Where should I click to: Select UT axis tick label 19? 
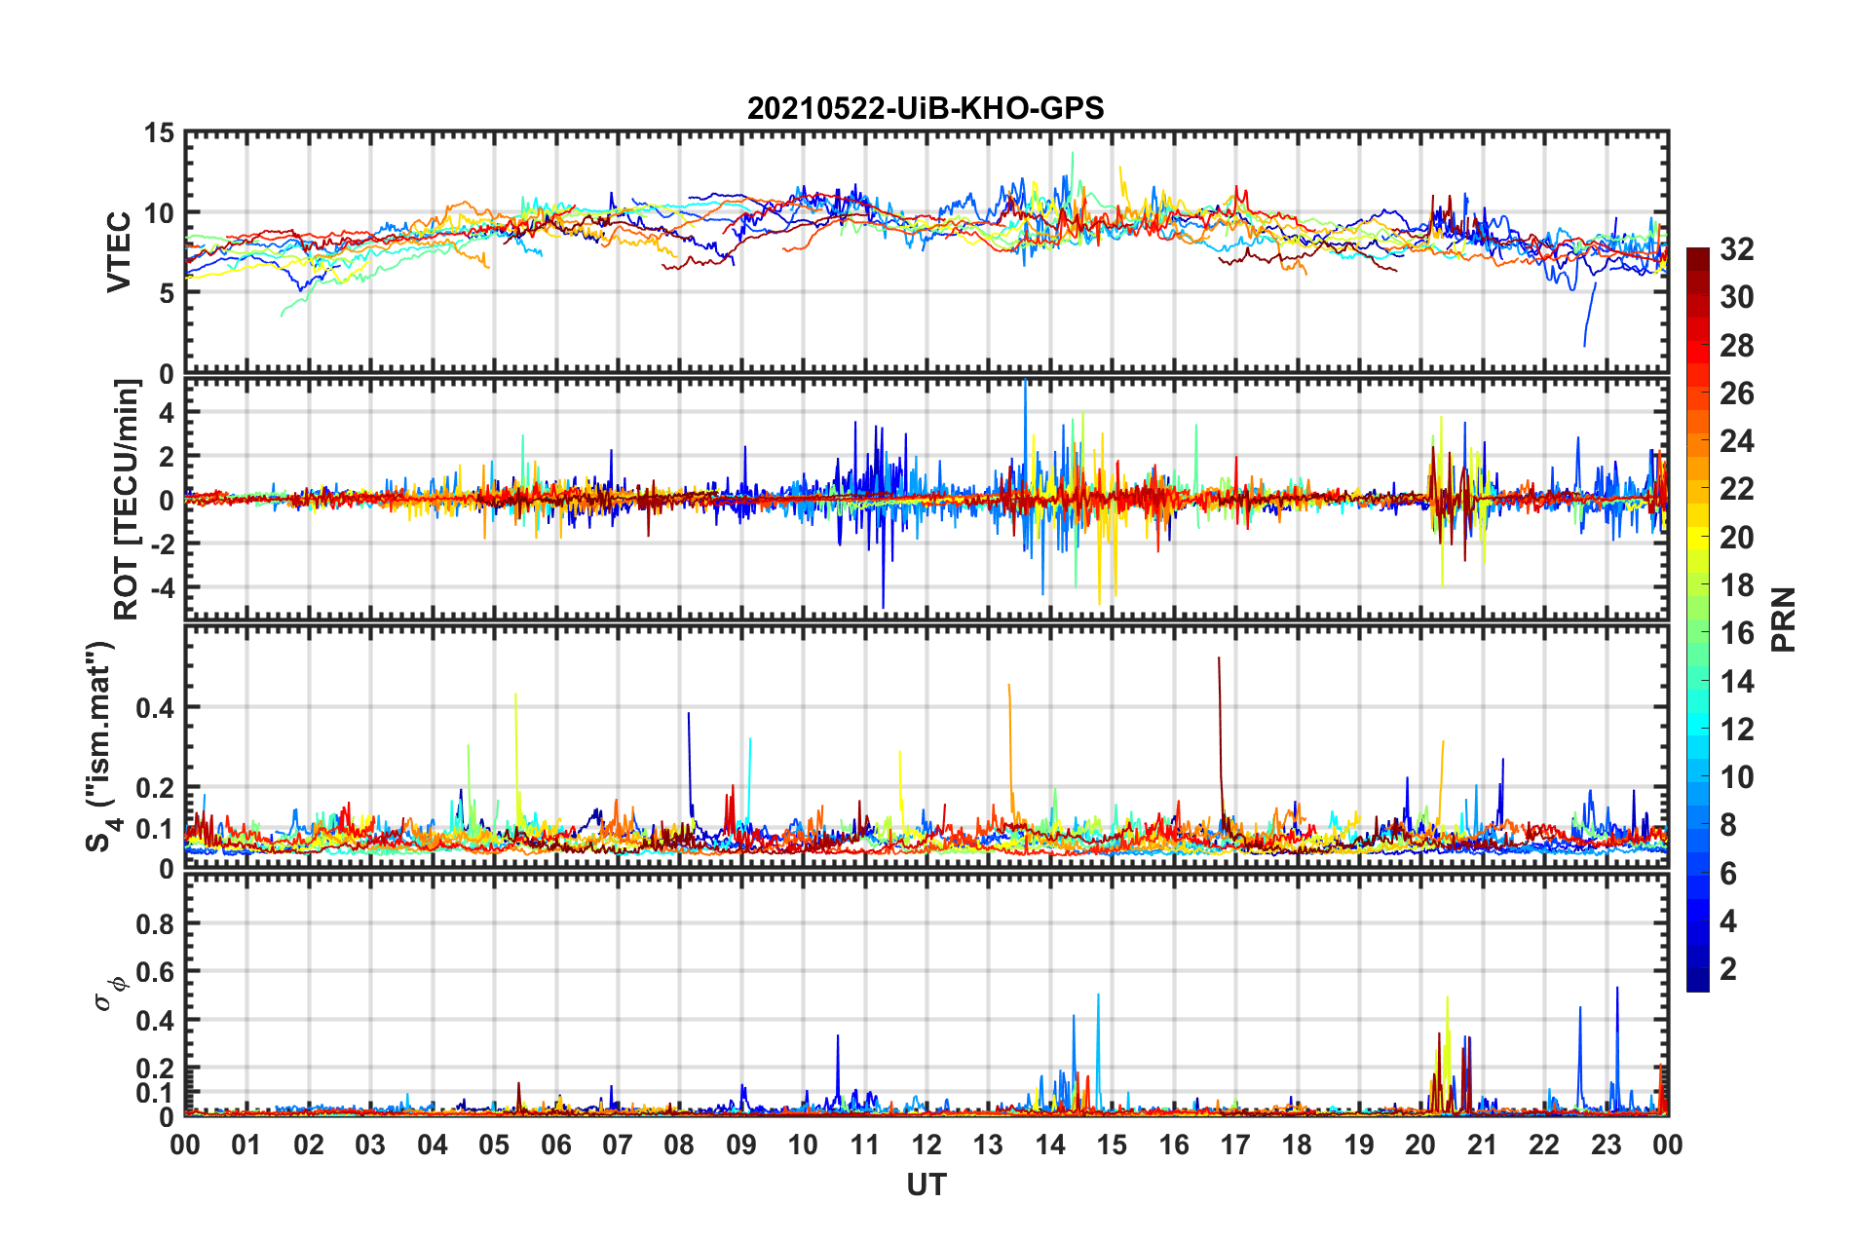[x=1359, y=1145]
